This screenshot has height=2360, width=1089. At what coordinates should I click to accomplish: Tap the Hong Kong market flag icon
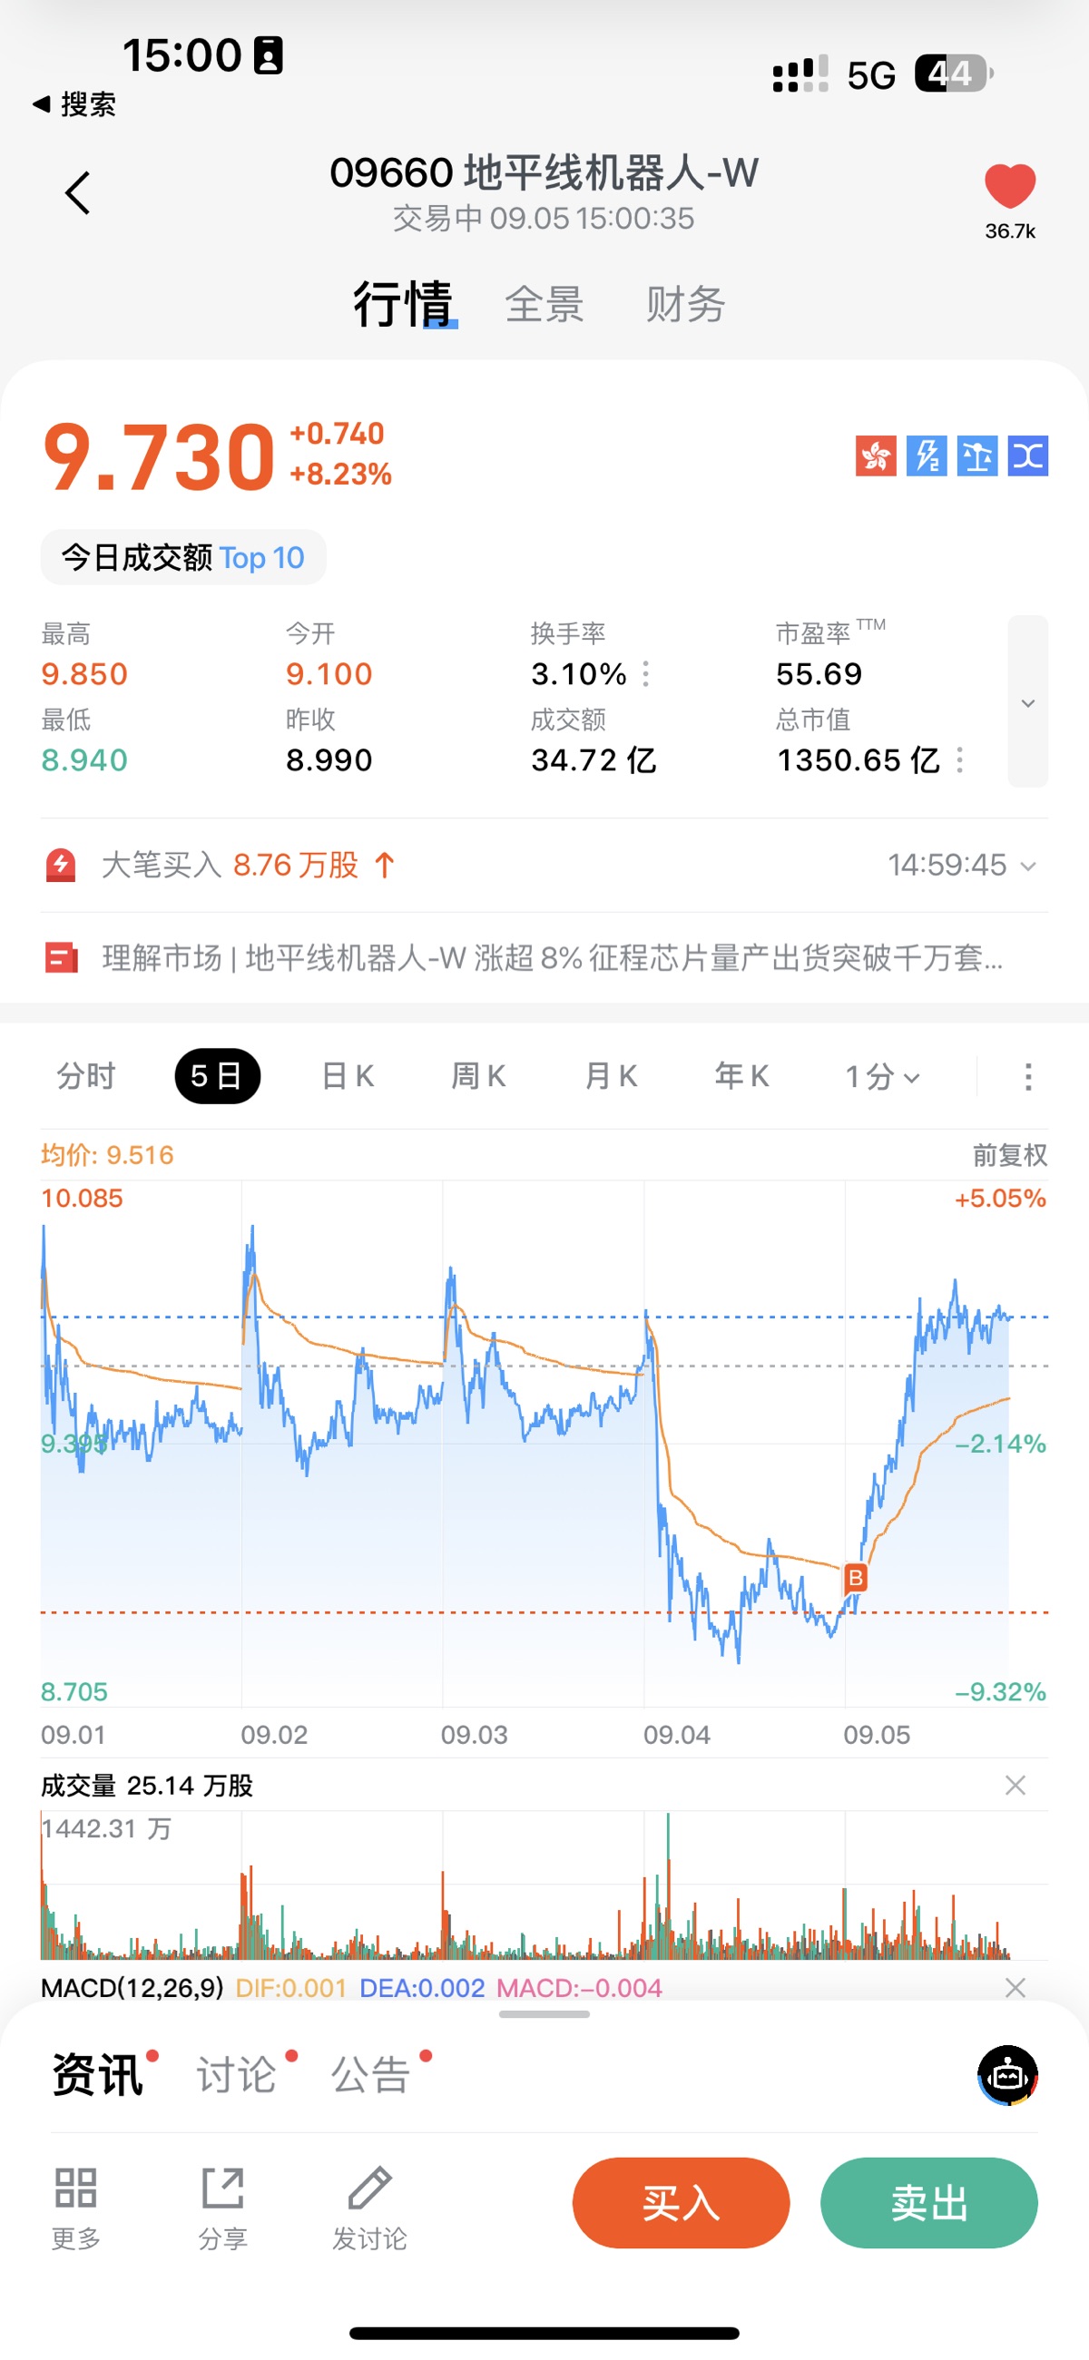point(876,456)
